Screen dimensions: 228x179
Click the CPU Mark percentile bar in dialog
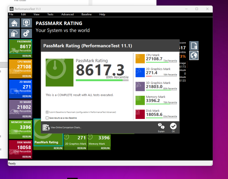[x=161, y=62]
